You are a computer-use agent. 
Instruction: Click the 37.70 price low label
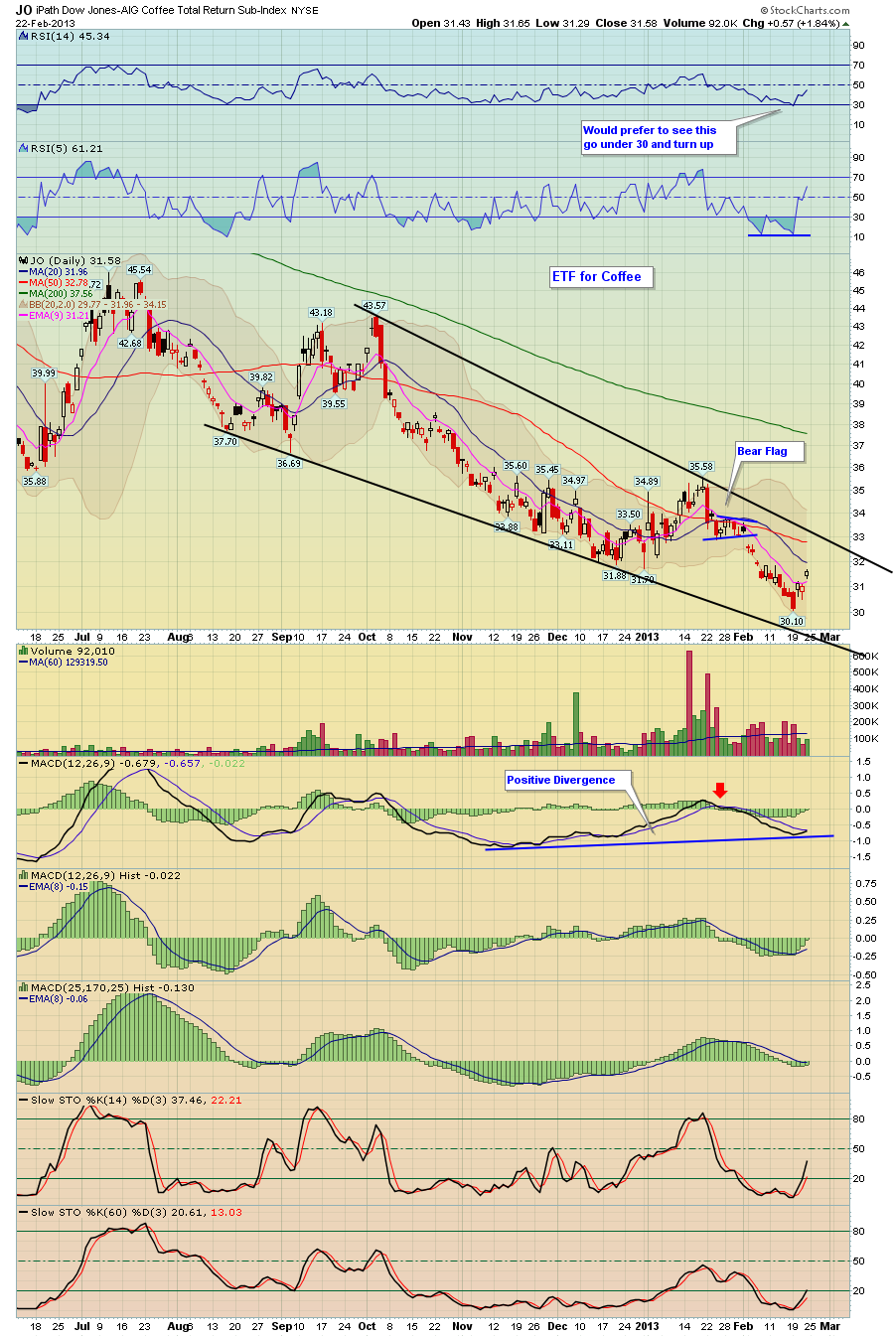tap(225, 441)
